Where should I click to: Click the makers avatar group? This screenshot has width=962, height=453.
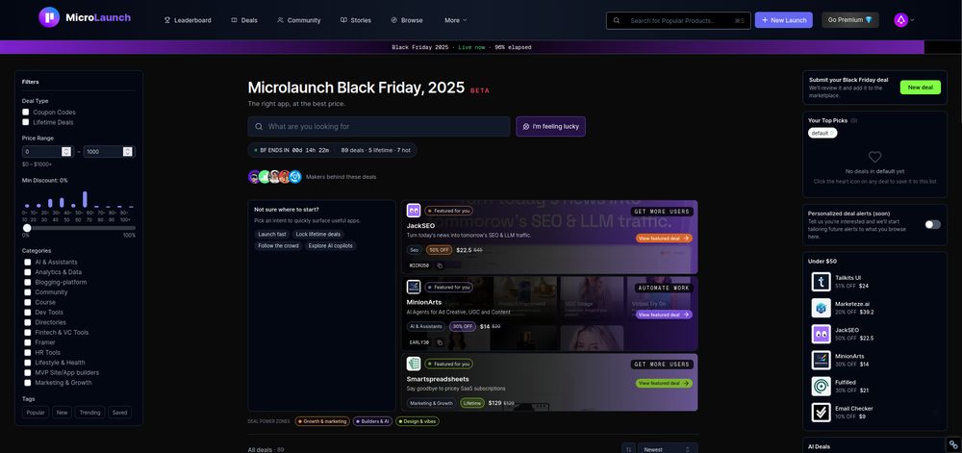click(x=275, y=177)
